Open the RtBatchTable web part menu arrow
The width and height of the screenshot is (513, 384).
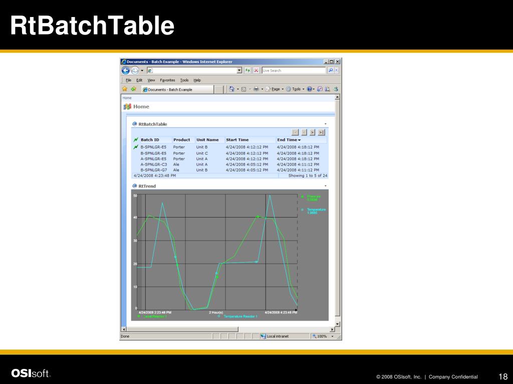pos(325,124)
